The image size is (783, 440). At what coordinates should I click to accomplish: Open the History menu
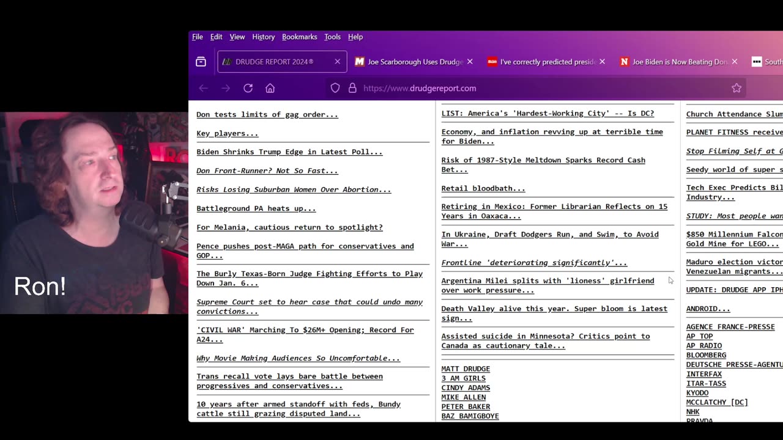264,37
